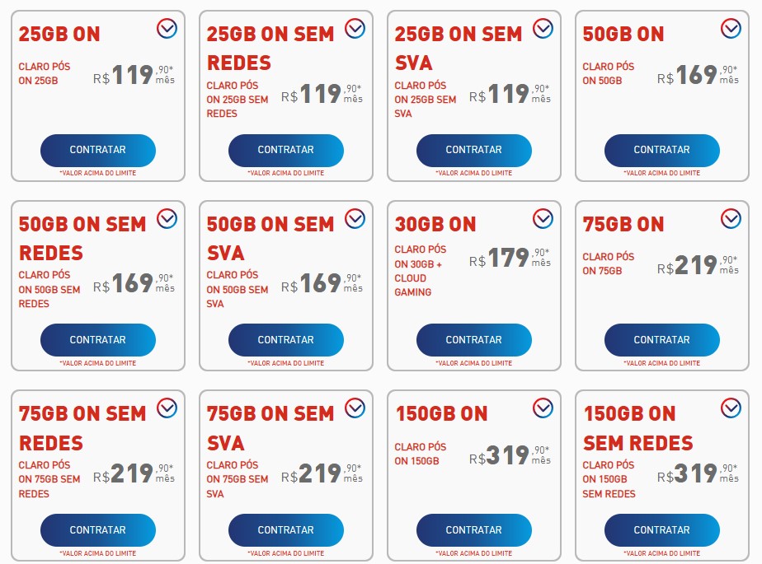The image size is (762, 564).
Task: Click Contratar under 50GB ON plan
Action: coord(662,150)
